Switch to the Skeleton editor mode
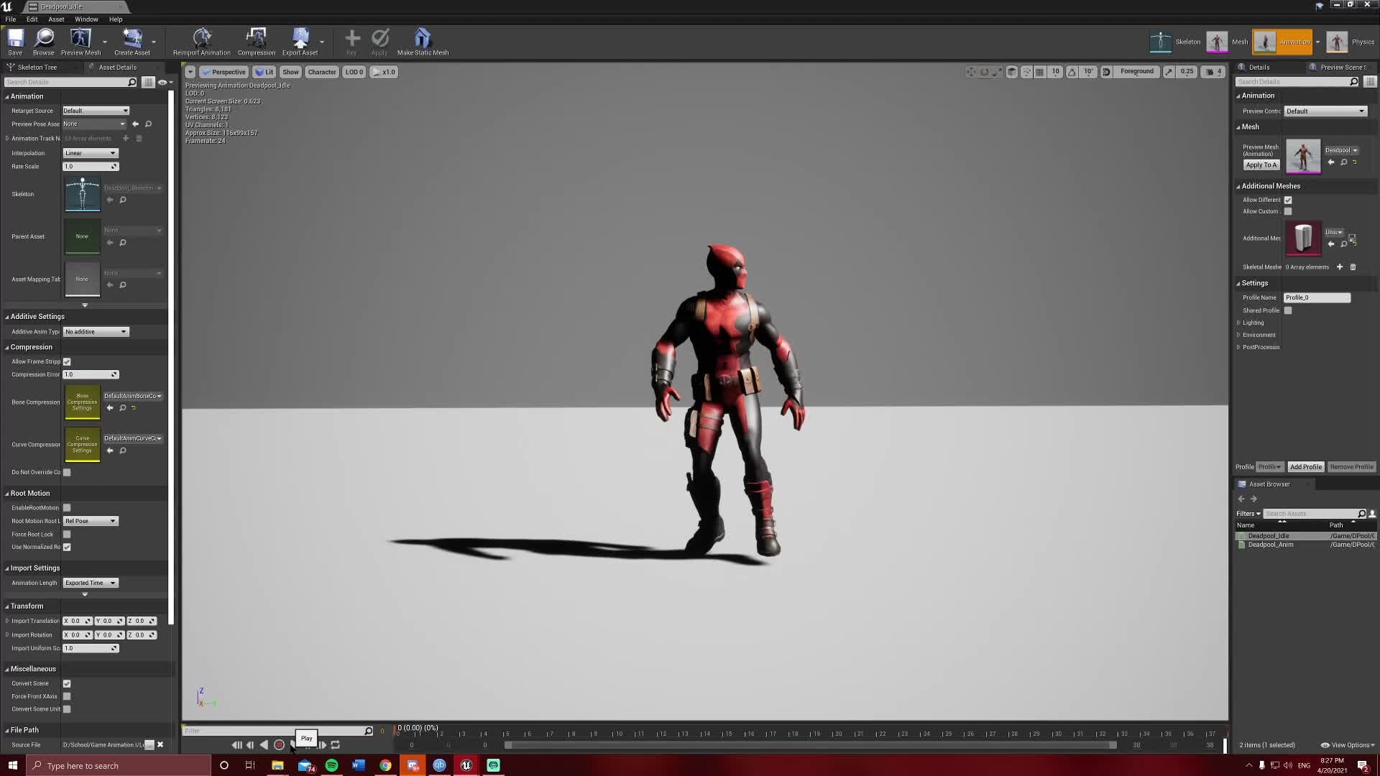This screenshot has height=776, width=1380. pyautogui.click(x=1177, y=42)
